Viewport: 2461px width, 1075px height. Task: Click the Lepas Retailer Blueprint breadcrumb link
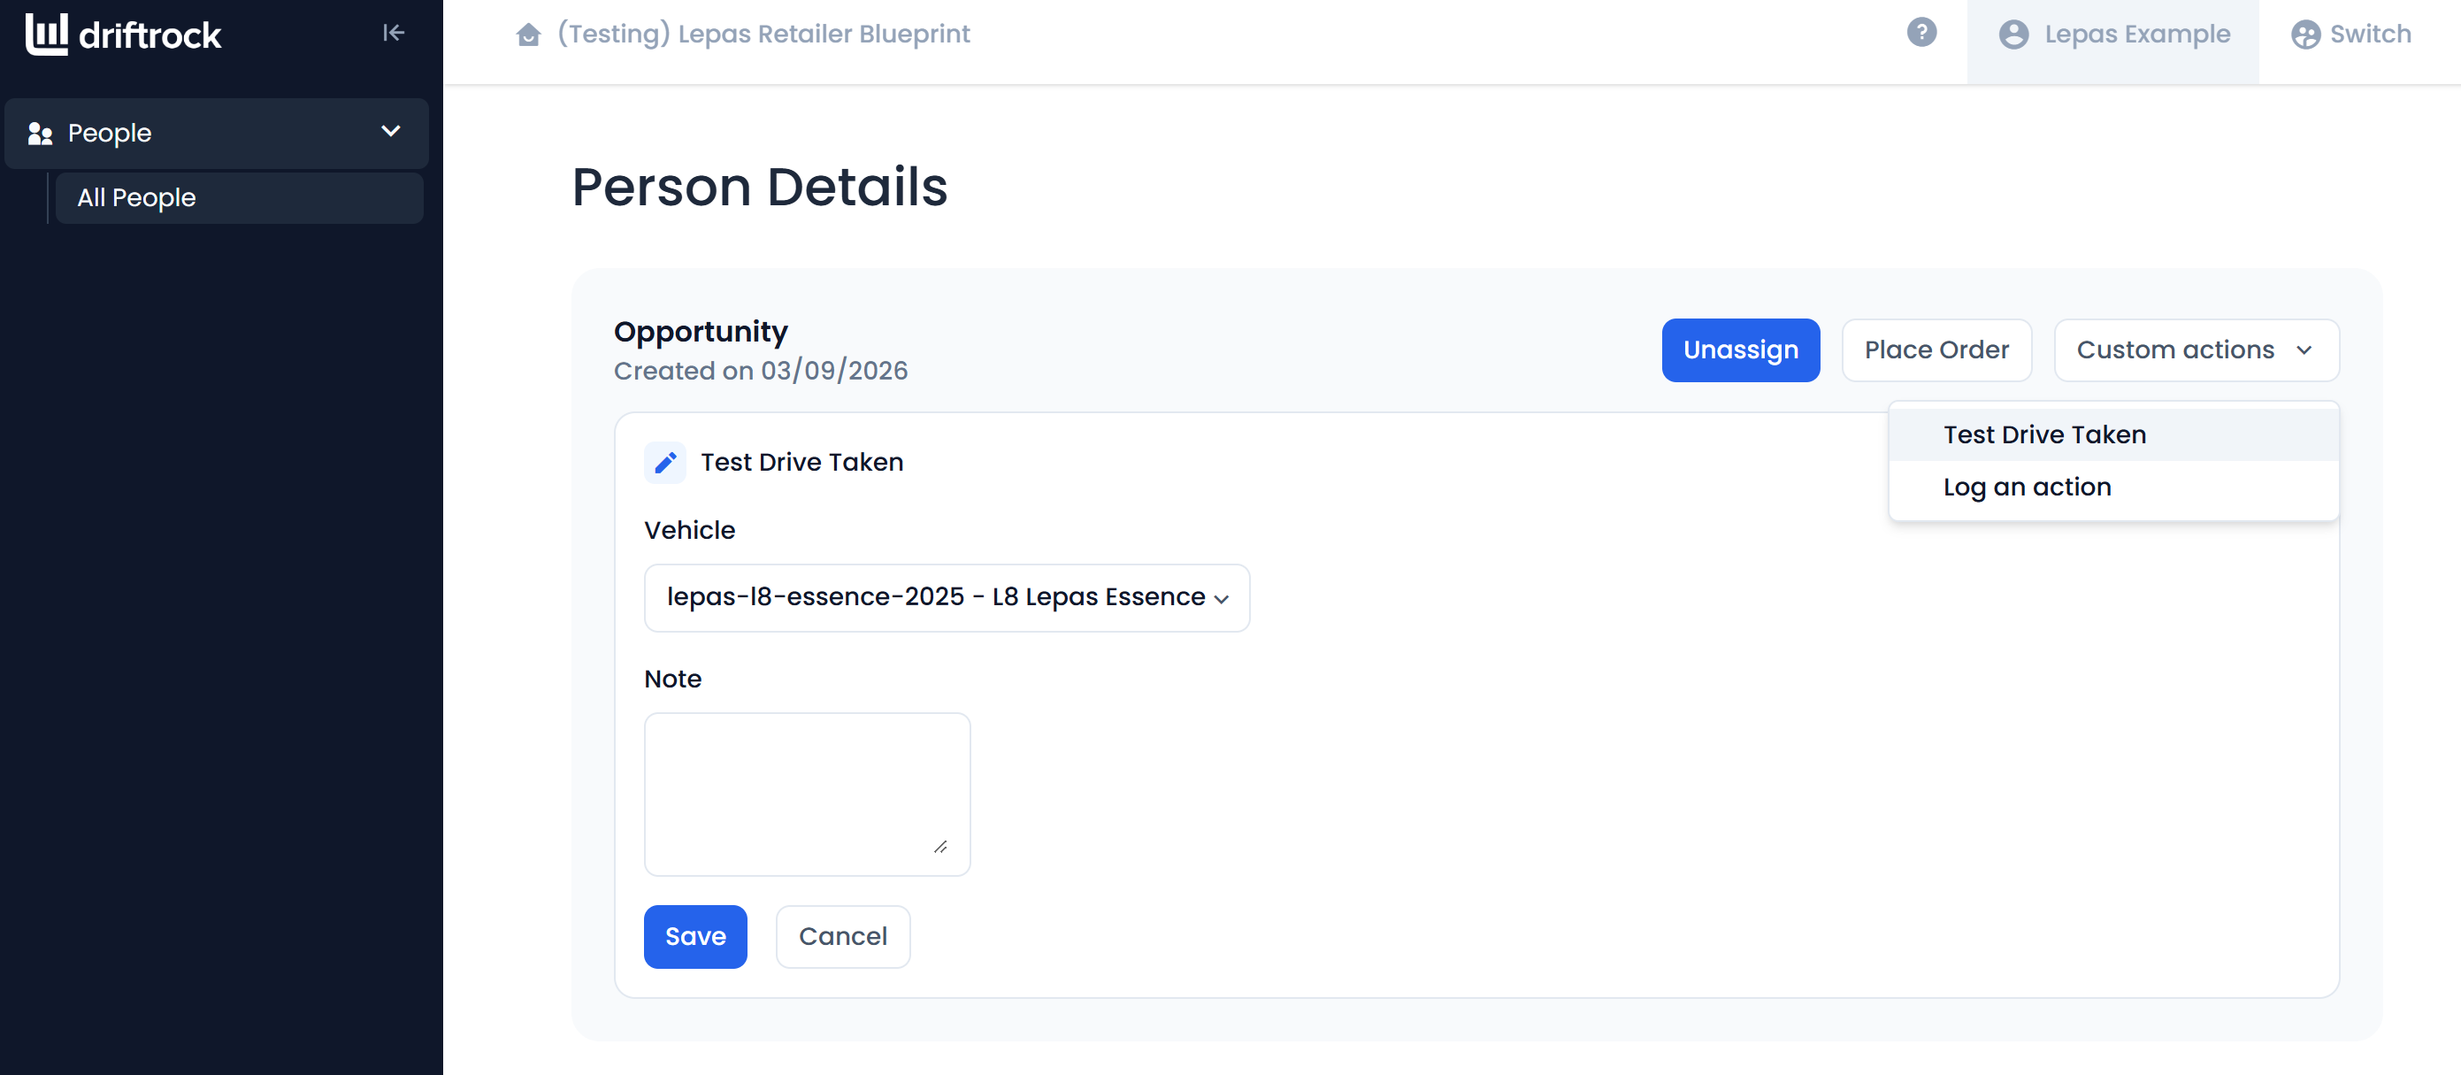[763, 35]
